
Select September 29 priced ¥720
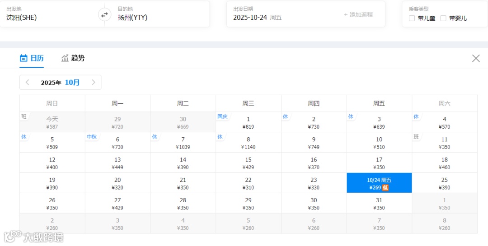(117, 122)
